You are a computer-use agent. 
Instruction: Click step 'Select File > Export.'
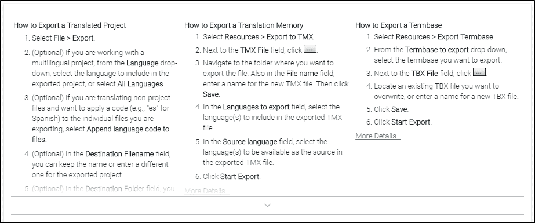(x=63, y=38)
